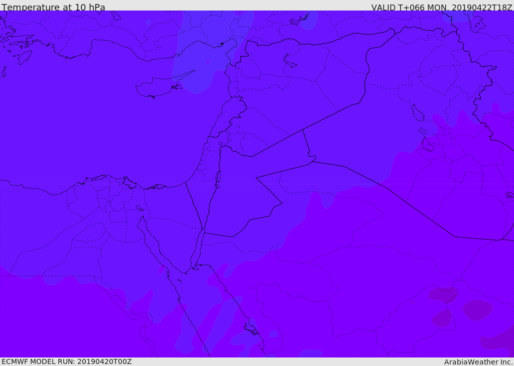Click the 'ArabiaWeather Inc' credit text
The width and height of the screenshot is (514, 366).
pyautogui.click(x=478, y=362)
